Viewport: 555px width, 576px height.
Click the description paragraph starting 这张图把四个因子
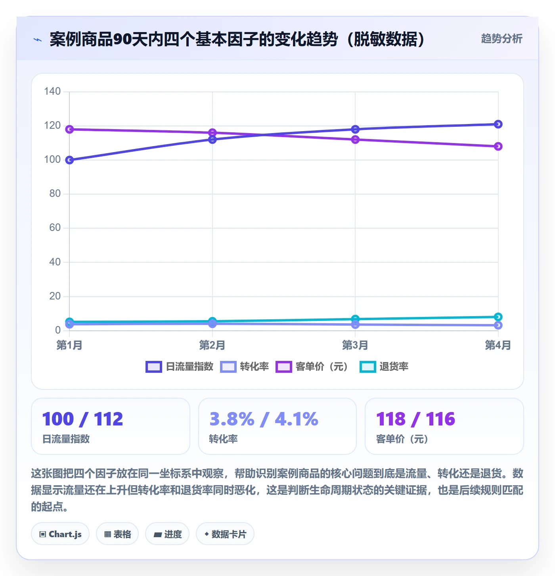(277, 490)
